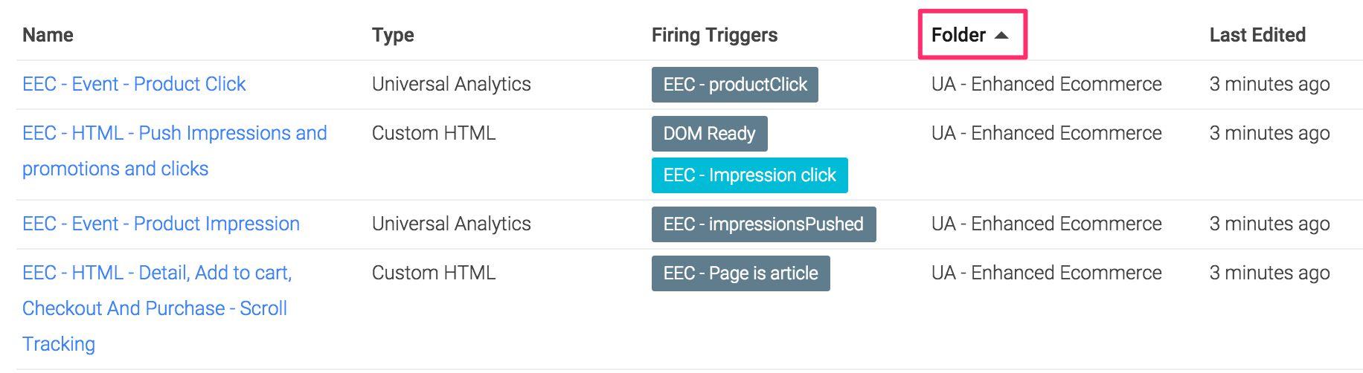The height and width of the screenshot is (373, 1363).
Task: Select the EEC - Impression click trigger
Action: coord(750,175)
